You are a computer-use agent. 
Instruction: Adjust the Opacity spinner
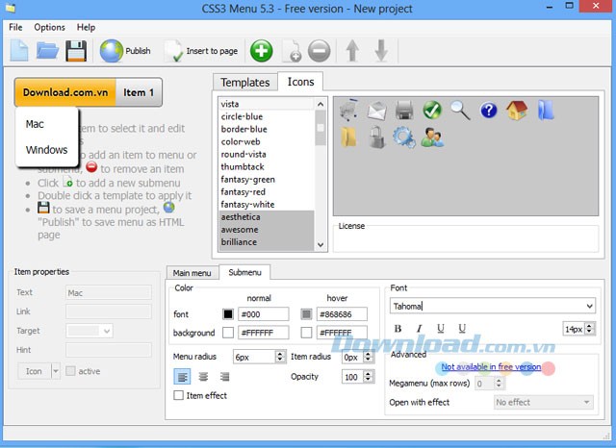[368, 377]
